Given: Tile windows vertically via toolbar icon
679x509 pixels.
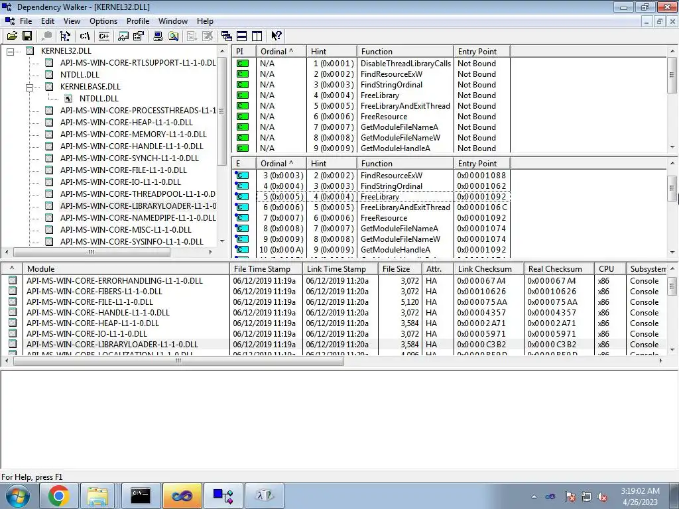Looking at the screenshot, I should (x=257, y=36).
